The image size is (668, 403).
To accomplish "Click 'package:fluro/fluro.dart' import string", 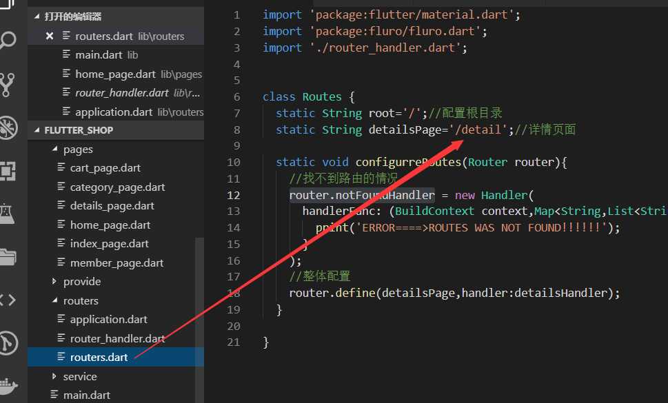I will [x=395, y=32].
